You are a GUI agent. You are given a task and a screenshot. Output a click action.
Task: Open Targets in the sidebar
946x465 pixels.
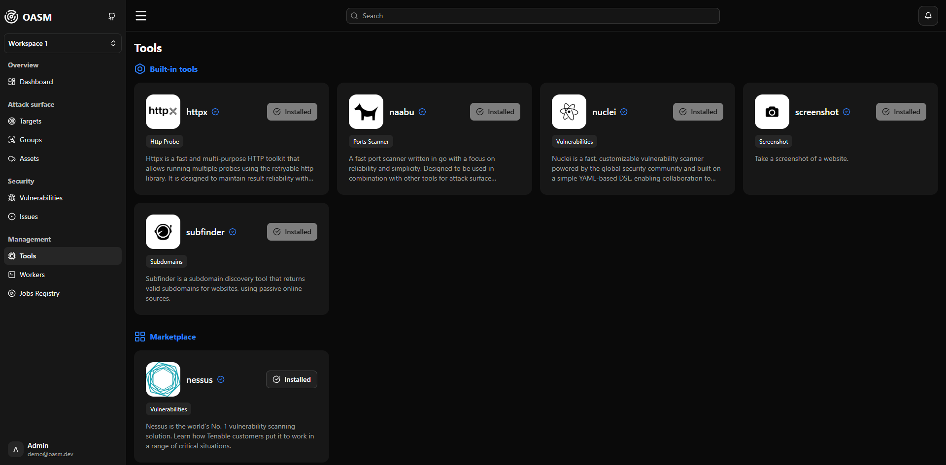(63, 121)
